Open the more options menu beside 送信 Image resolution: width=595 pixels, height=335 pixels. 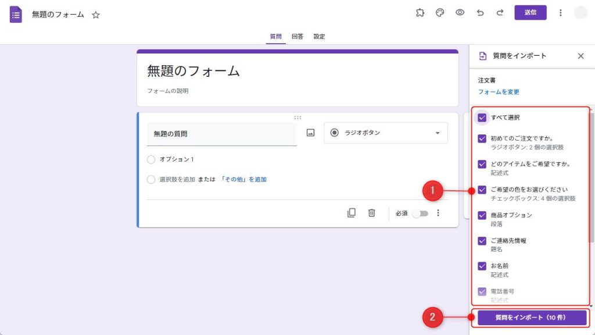pyautogui.click(x=561, y=13)
